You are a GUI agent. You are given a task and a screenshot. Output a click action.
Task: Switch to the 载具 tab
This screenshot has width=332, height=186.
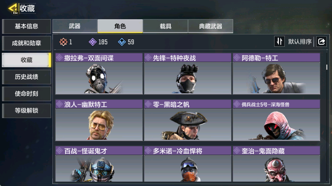pos(165,26)
